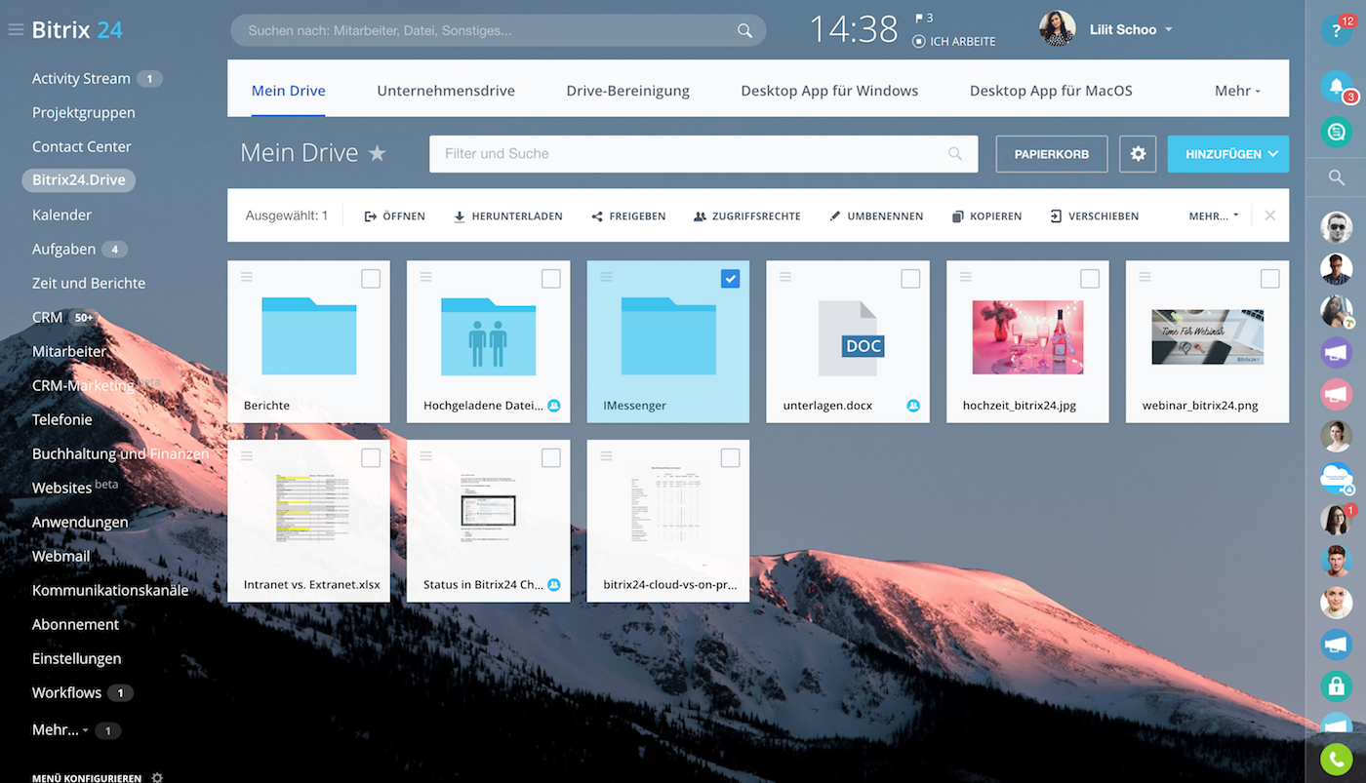Click the search magnifier in top search bar
Viewport: 1366px width, 783px height.
[x=744, y=31]
